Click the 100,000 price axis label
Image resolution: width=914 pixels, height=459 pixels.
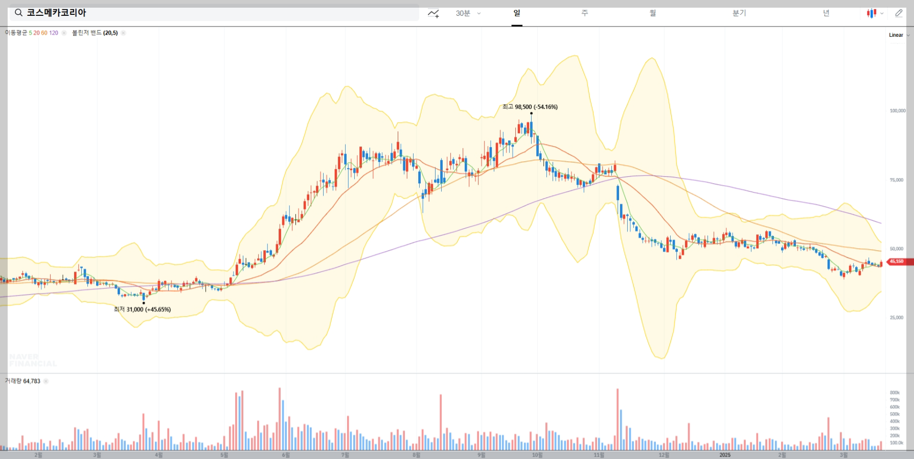pos(897,111)
